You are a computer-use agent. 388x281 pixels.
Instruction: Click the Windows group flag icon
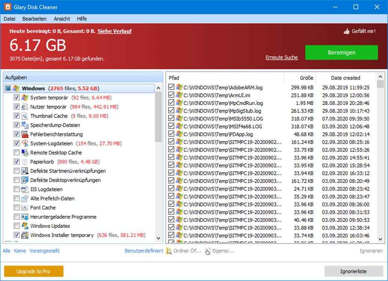point(16,88)
